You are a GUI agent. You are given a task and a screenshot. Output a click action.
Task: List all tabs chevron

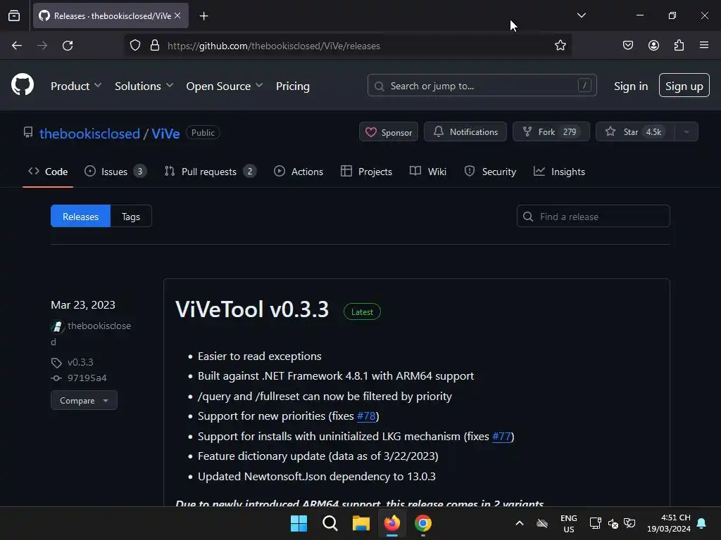pyautogui.click(x=581, y=15)
